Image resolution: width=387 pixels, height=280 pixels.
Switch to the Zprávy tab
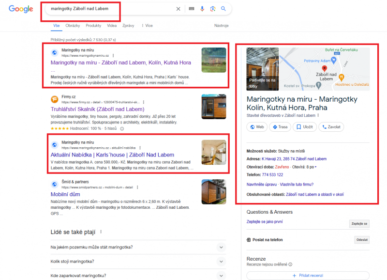128,26
